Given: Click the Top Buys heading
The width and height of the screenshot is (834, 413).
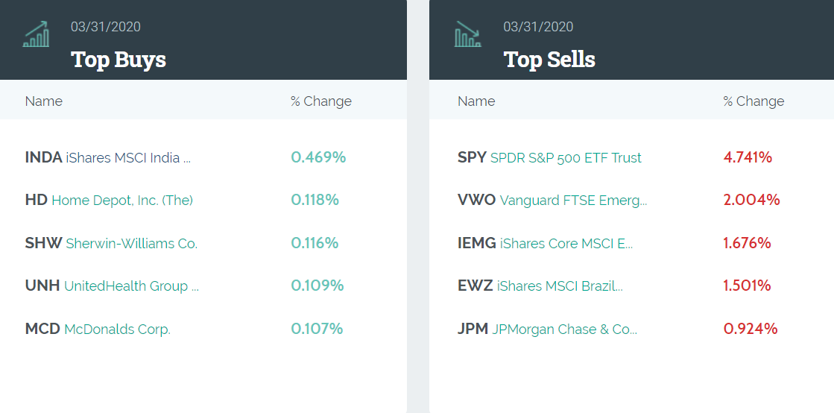Looking at the screenshot, I should (119, 60).
